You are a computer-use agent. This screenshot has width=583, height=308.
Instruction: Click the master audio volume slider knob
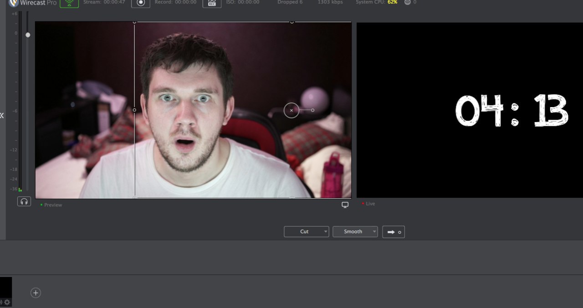coord(28,35)
